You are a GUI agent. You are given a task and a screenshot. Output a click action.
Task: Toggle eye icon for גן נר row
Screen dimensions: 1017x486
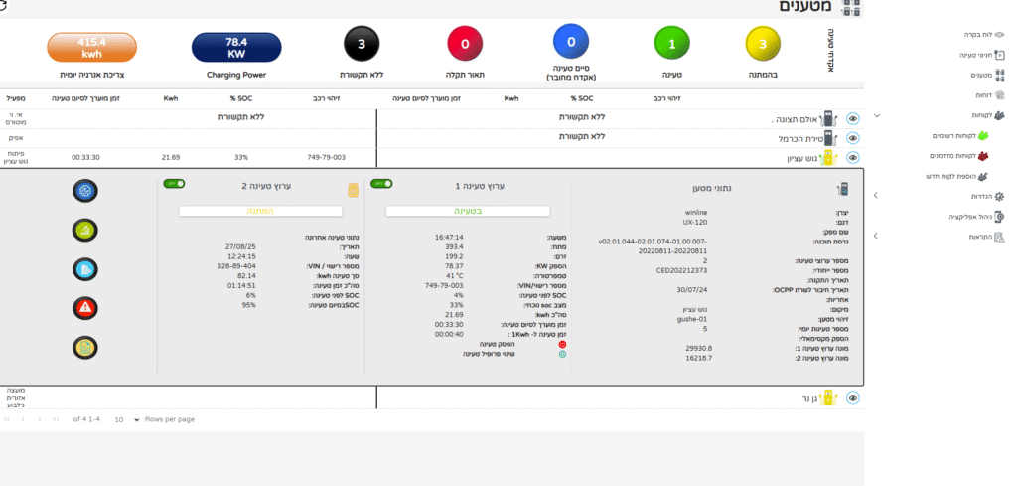point(852,397)
